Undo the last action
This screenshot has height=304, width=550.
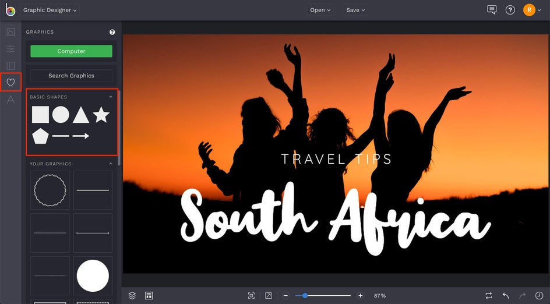click(x=506, y=296)
